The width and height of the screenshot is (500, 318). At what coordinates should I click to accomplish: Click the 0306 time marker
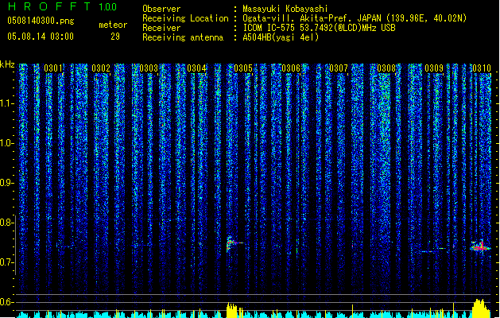[291, 68]
